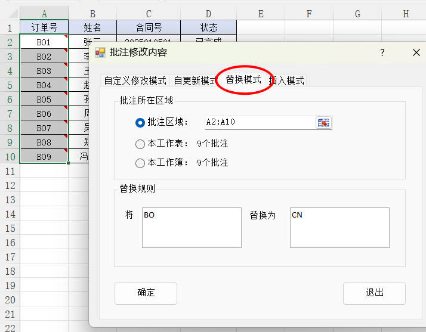This screenshot has height=332, width=426.
Task: Select column A header
Action: click(x=44, y=14)
